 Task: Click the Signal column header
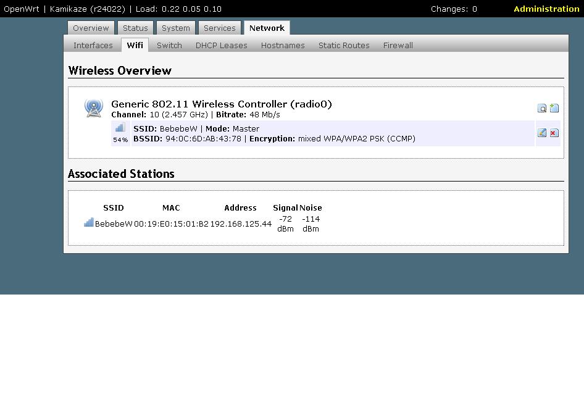tap(285, 208)
